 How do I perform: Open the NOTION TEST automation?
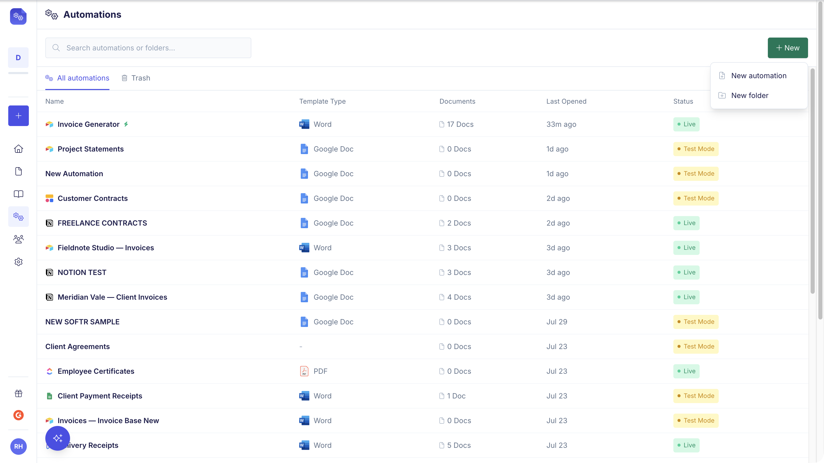(82, 273)
